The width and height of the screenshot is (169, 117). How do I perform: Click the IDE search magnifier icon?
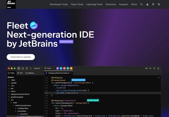tap(154, 68)
